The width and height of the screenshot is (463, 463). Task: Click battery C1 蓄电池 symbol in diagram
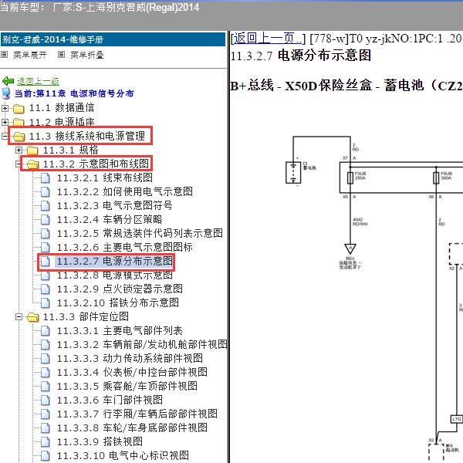[x=293, y=172]
